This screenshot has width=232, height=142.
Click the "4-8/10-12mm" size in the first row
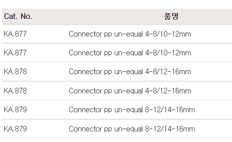[x=168, y=34]
